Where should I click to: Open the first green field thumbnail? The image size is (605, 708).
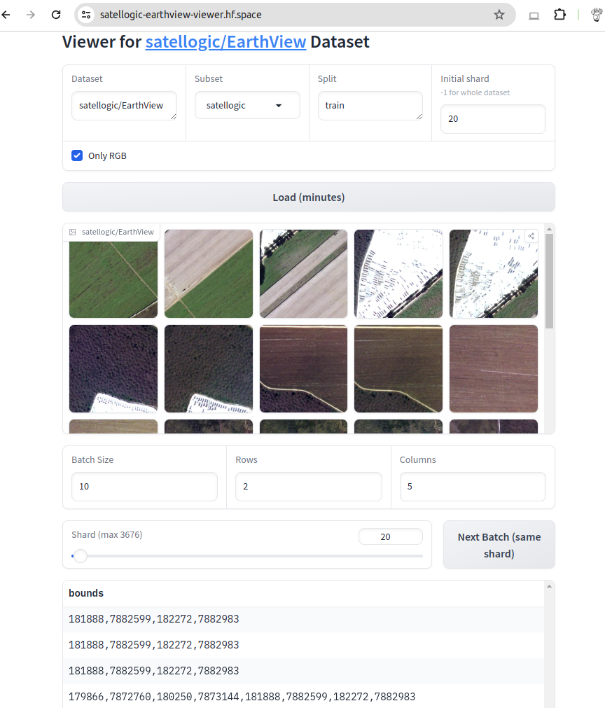click(x=113, y=274)
